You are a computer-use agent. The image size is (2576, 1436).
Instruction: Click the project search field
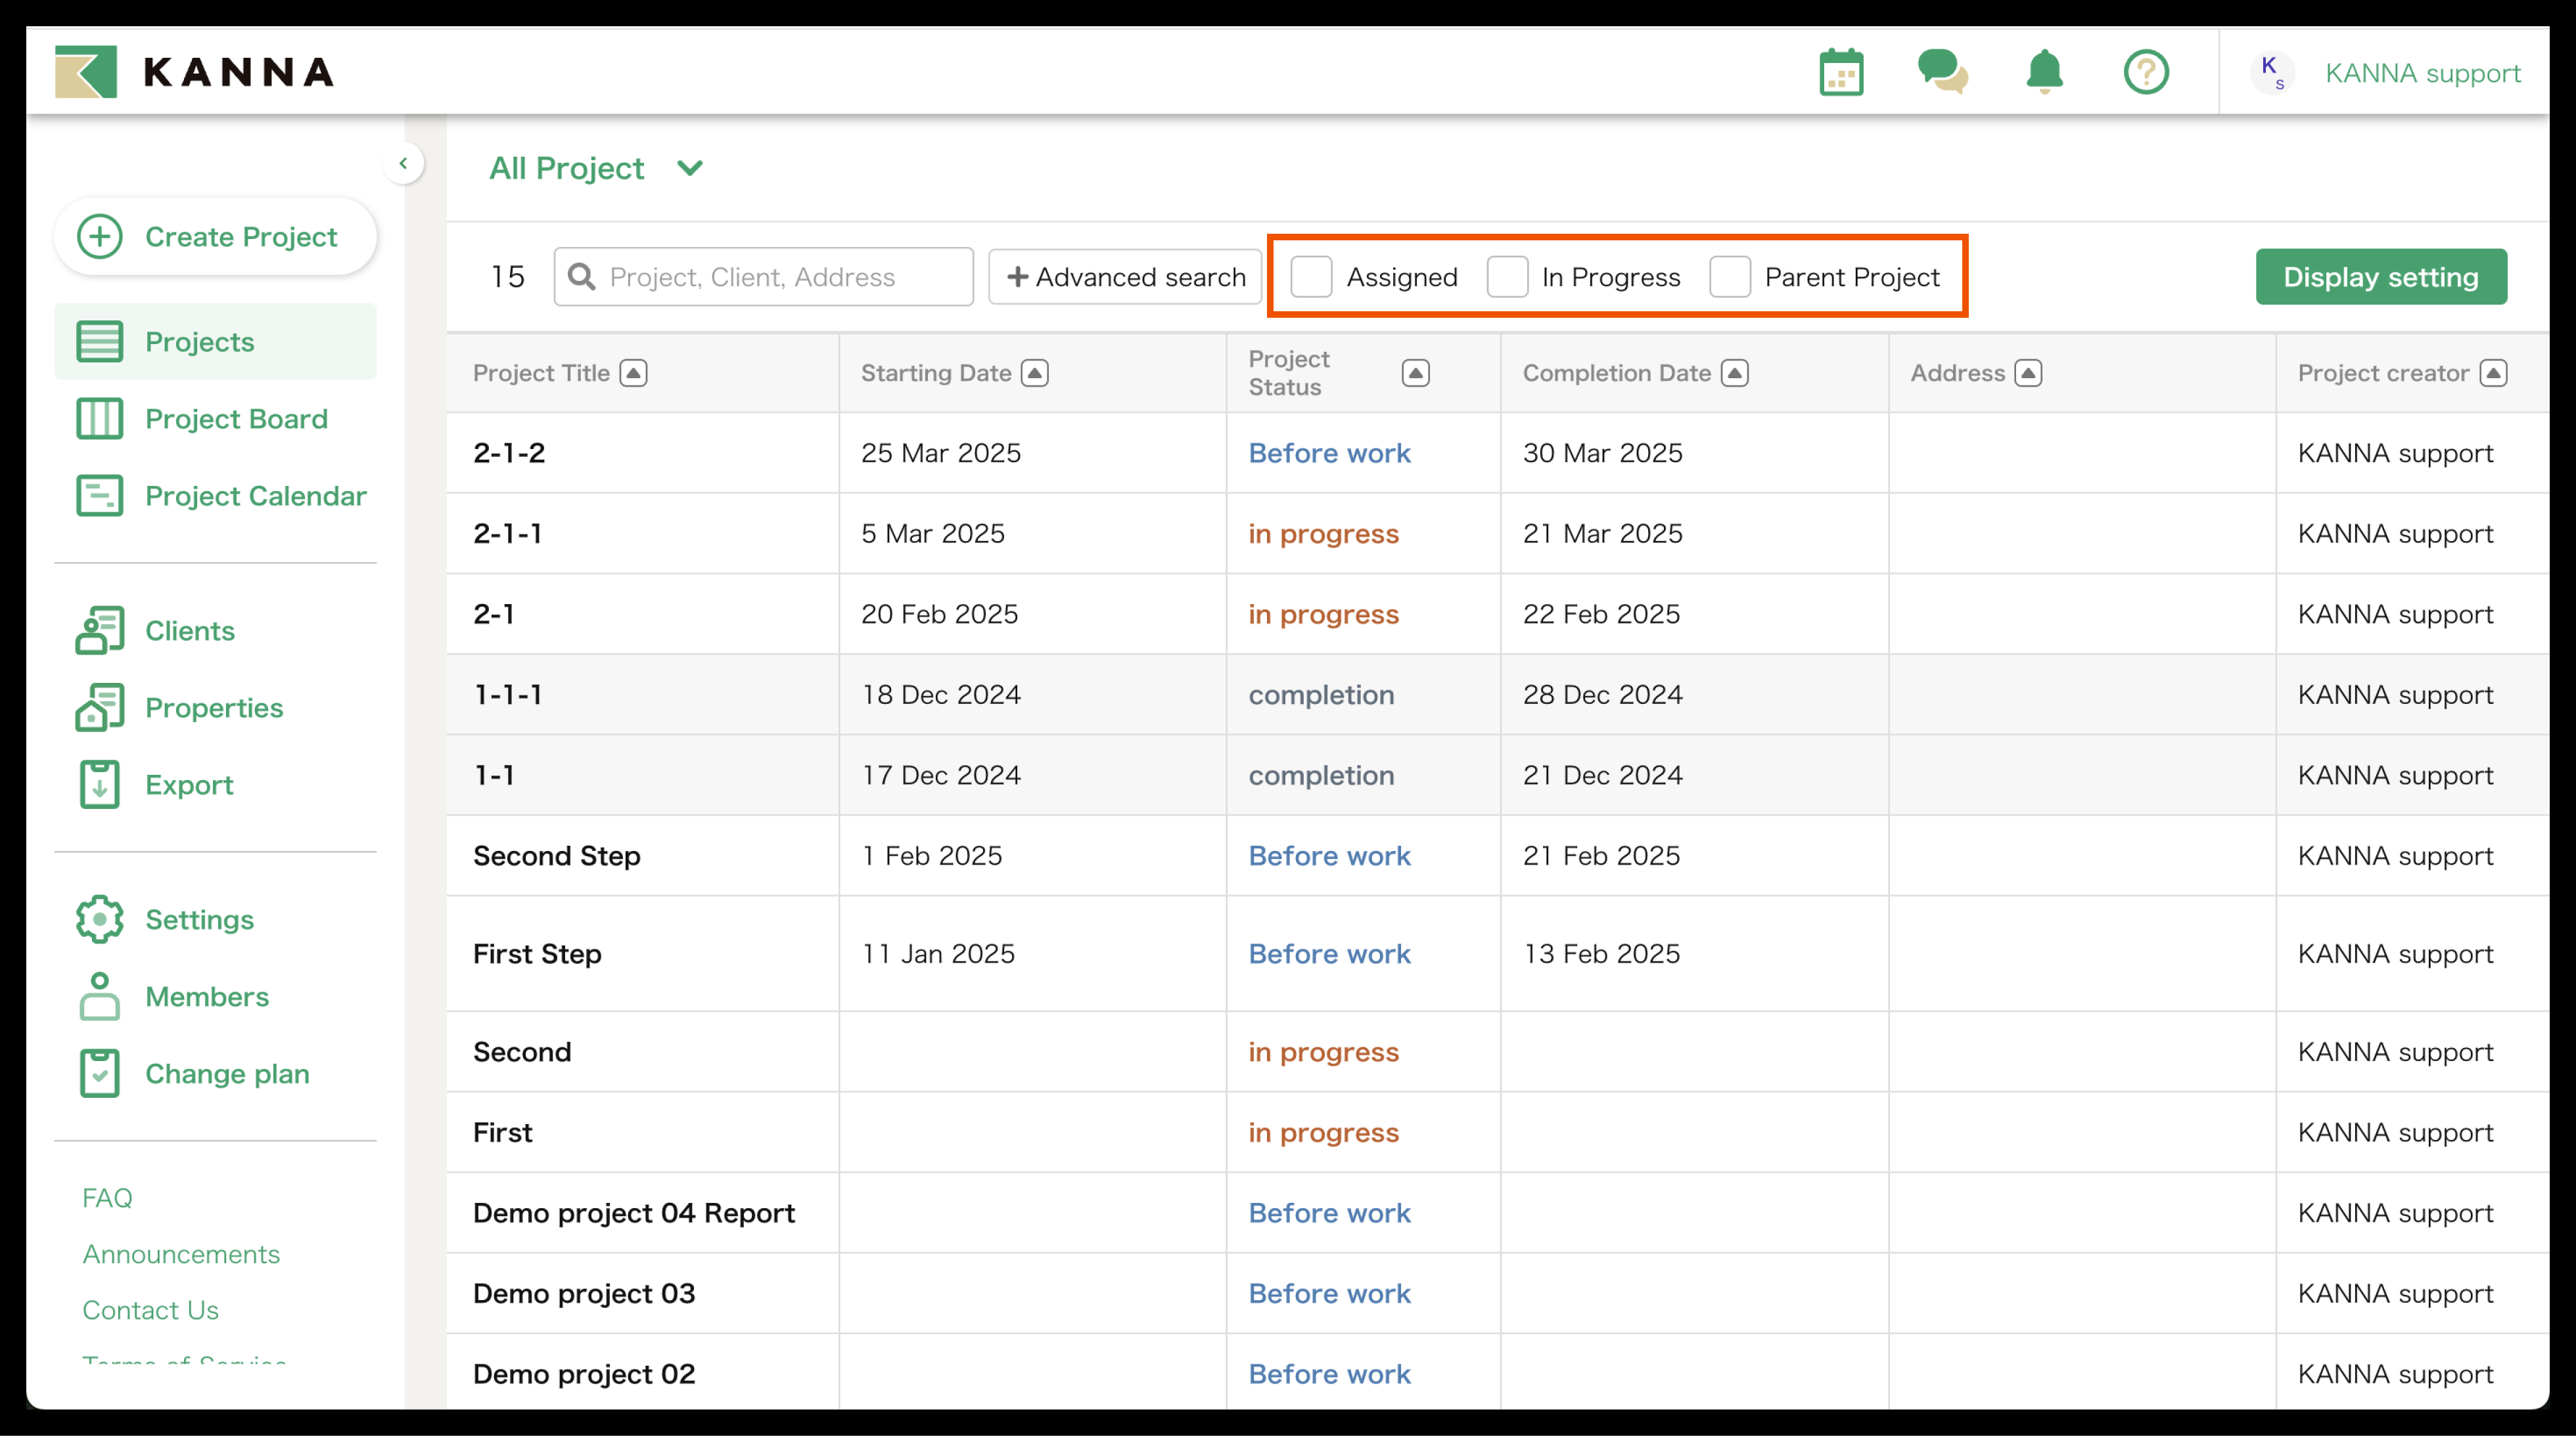[780, 277]
